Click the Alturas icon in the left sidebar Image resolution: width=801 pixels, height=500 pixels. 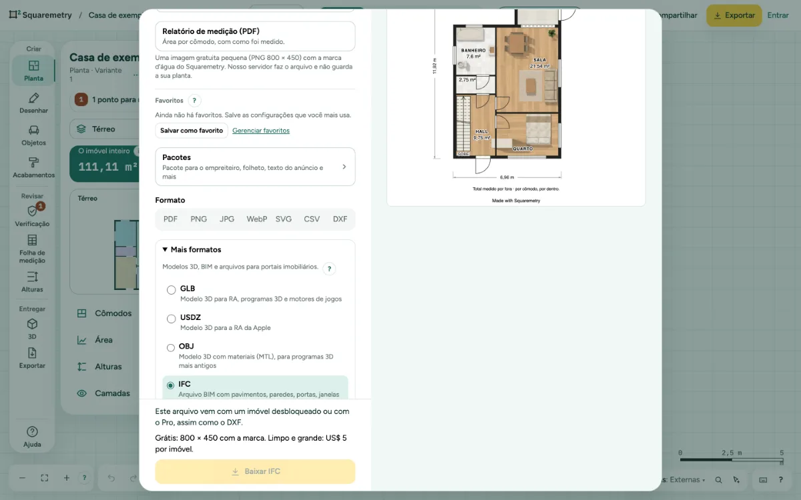32,281
